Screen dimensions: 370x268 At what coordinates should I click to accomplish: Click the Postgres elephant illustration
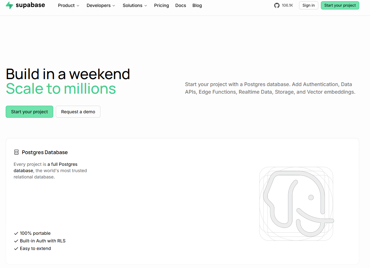pos(297,204)
